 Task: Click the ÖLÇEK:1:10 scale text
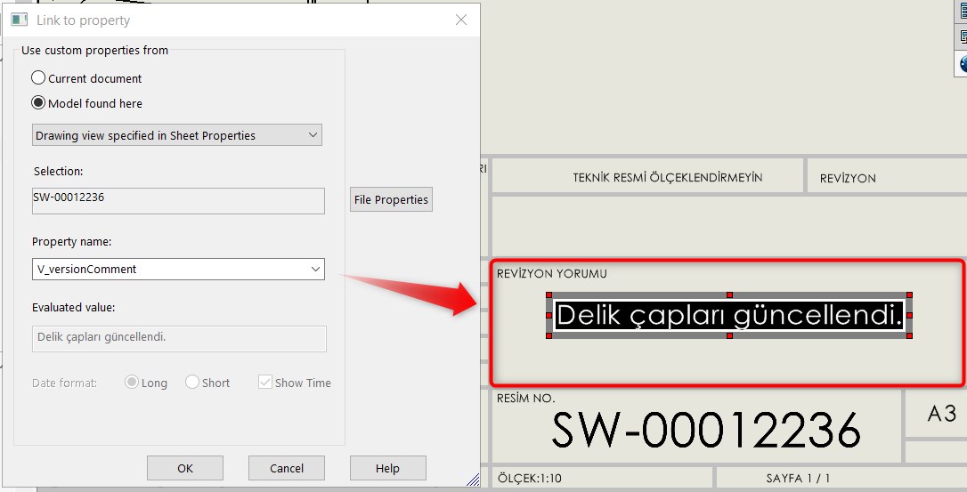tap(530, 479)
